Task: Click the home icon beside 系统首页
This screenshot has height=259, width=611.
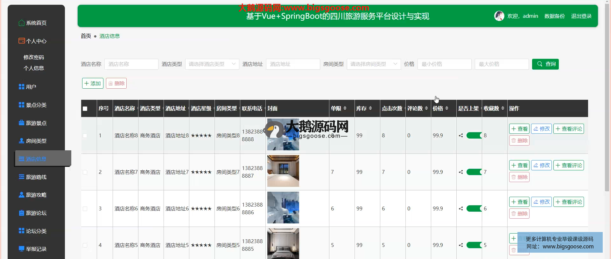Action: (21, 23)
